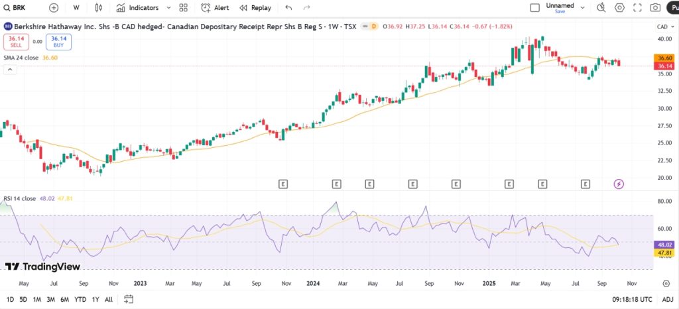
Task: Start bar Replay mode
Action: 255,8
